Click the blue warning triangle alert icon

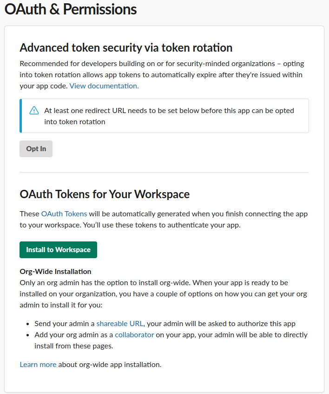tap(33, 110)
